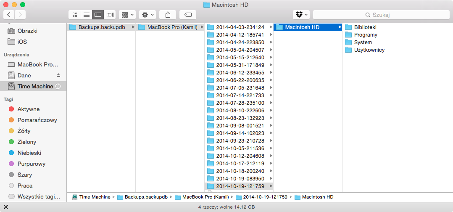Open the iOS folder in sidebar

coord(33,42)
